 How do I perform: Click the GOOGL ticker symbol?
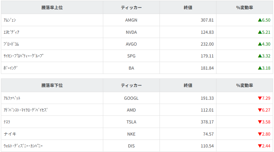coord(131,98)
